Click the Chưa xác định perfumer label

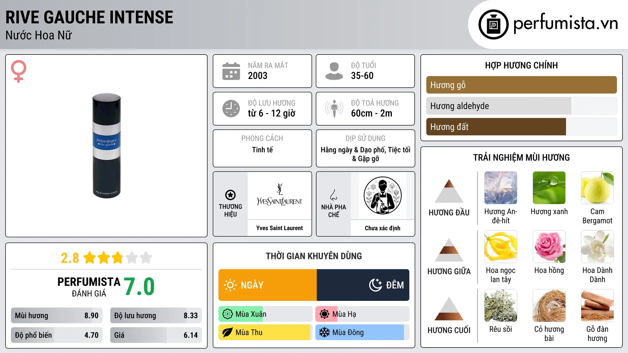[382, 228]
